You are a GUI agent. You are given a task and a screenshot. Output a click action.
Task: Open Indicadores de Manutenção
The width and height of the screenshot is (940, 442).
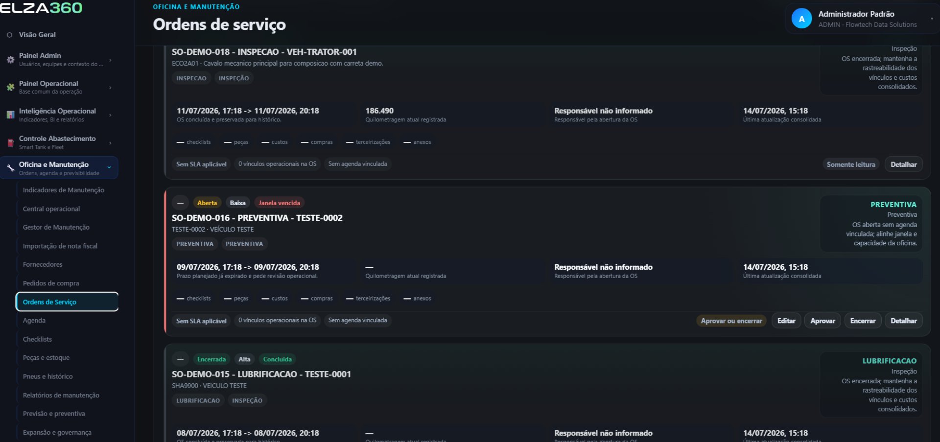pyautogui.click(x=64, y=190)
